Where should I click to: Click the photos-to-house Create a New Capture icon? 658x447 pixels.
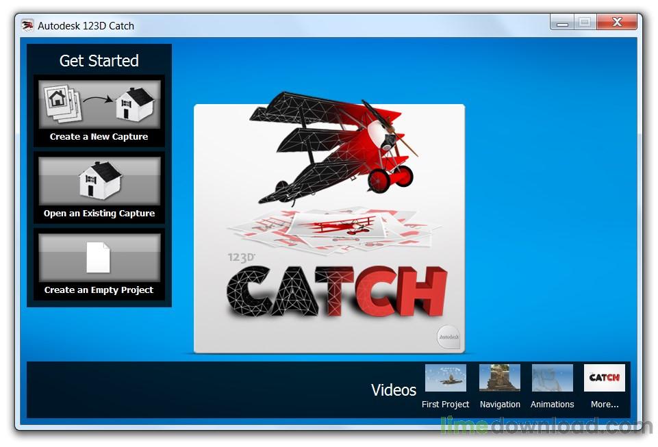coord(99,104)
